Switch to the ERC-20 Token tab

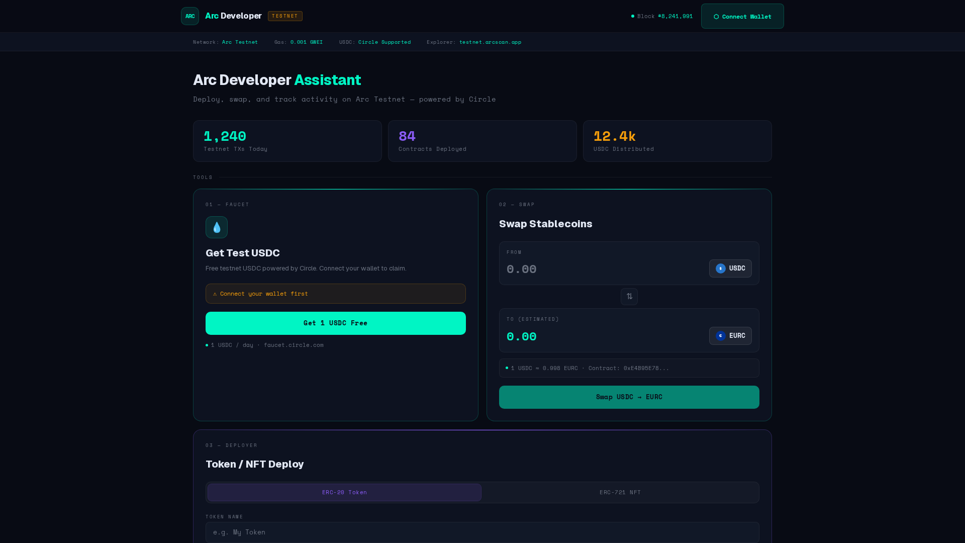[344, 493]
